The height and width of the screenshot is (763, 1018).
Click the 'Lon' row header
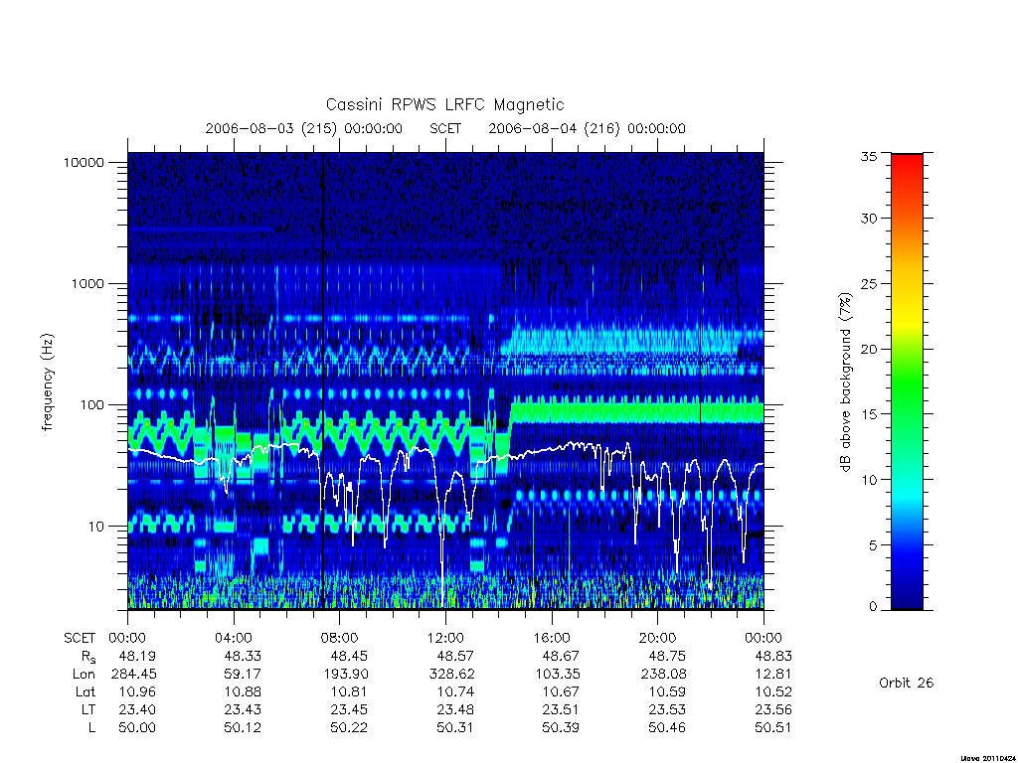(84, 675)
